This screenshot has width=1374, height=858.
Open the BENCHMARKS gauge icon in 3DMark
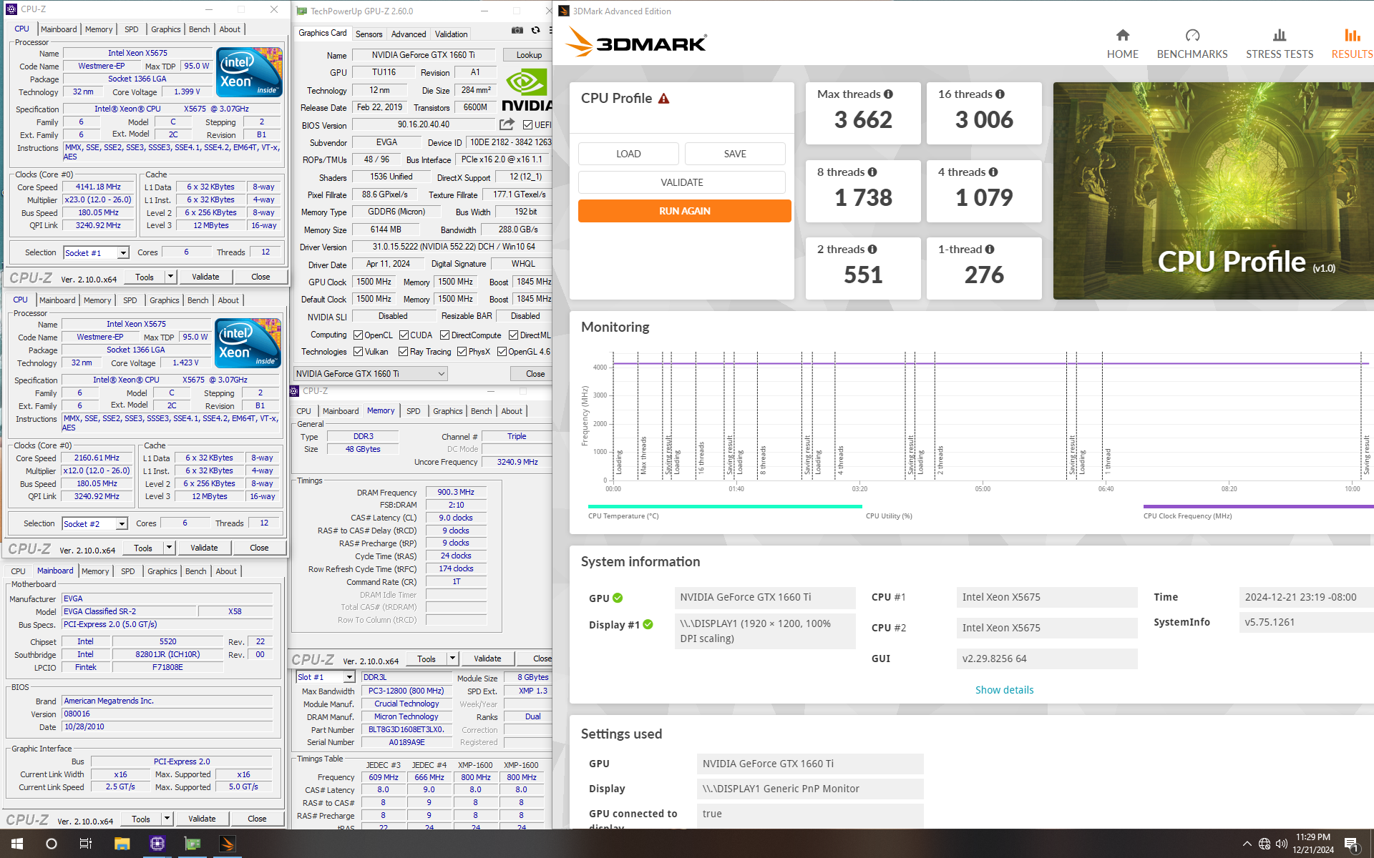(1192, 35)
